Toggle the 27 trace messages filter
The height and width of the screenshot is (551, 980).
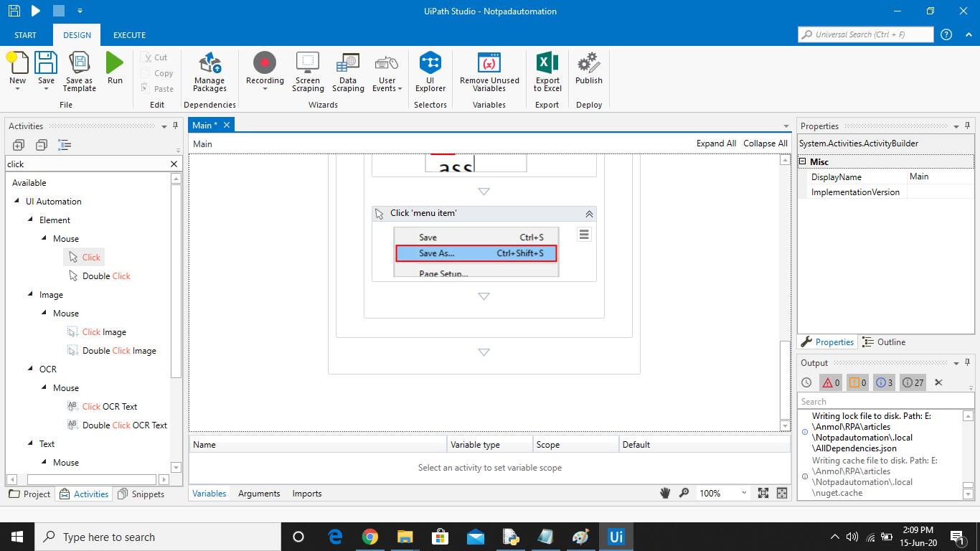pos(913,382)
